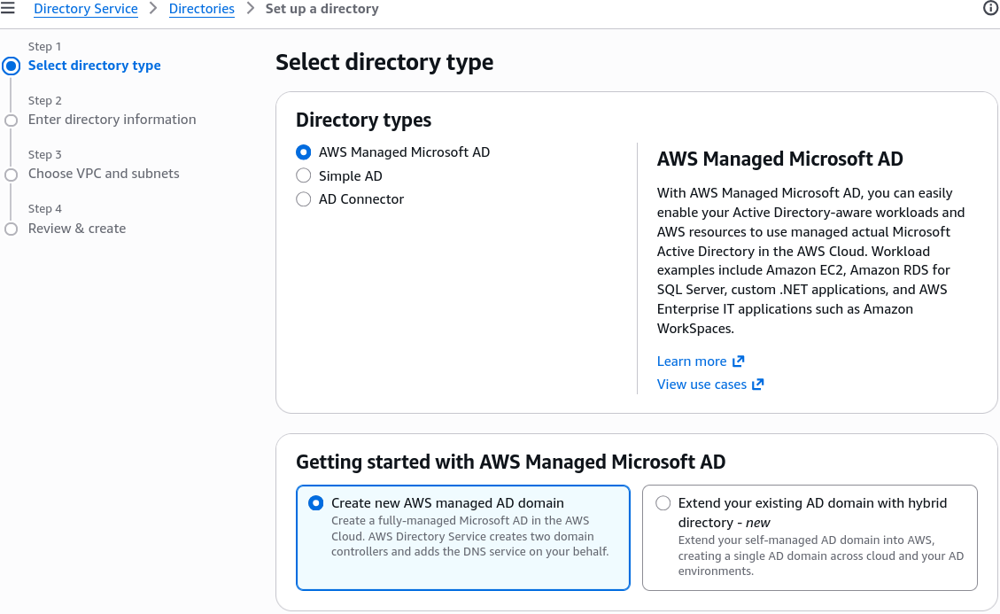Click the 'AWS Managed Microsoft AD' description heading
The image size is (1000, 614).
pos(780,159)
